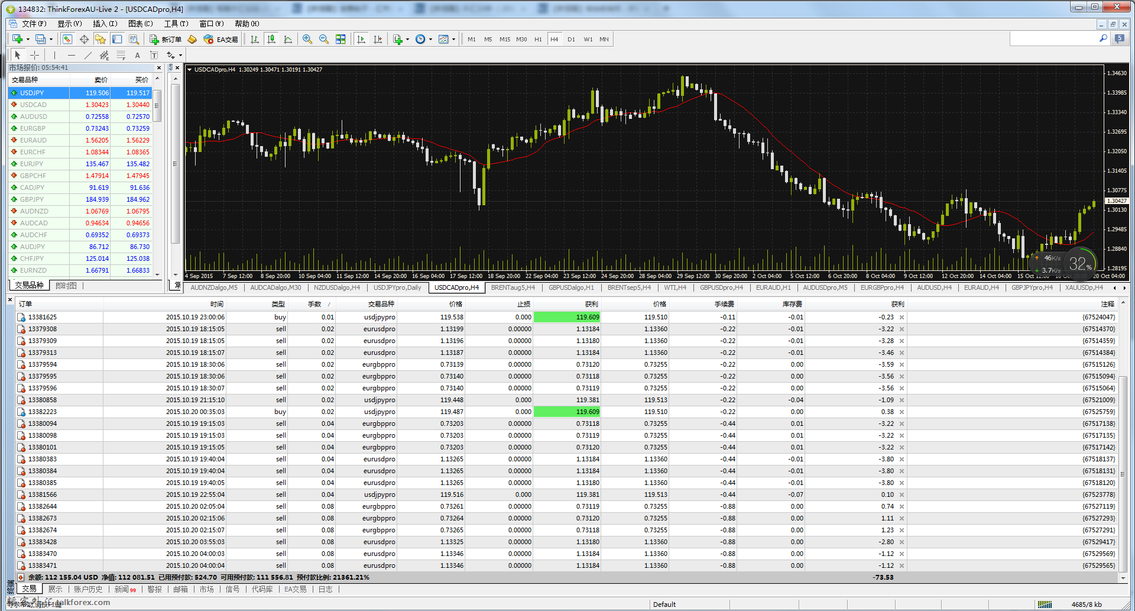The height and width of the screenshot is (611, 1135).
Task: Click the search magnifier icon
Action: (1103, 38)
